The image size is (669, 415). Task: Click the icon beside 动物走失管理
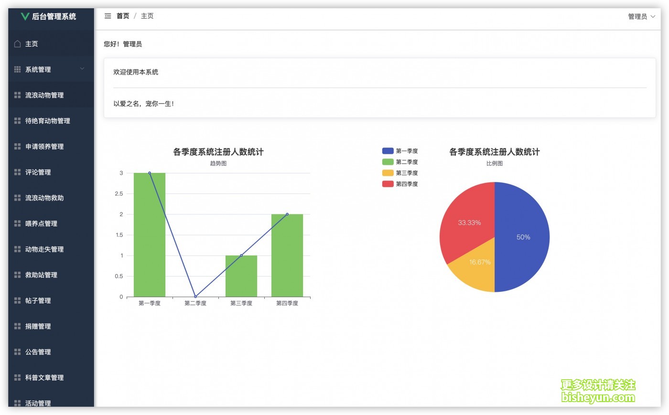pos(18,249)
